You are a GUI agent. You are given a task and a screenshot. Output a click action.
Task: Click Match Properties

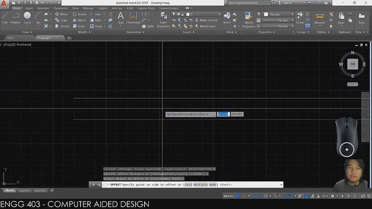(x=248, y=20)
